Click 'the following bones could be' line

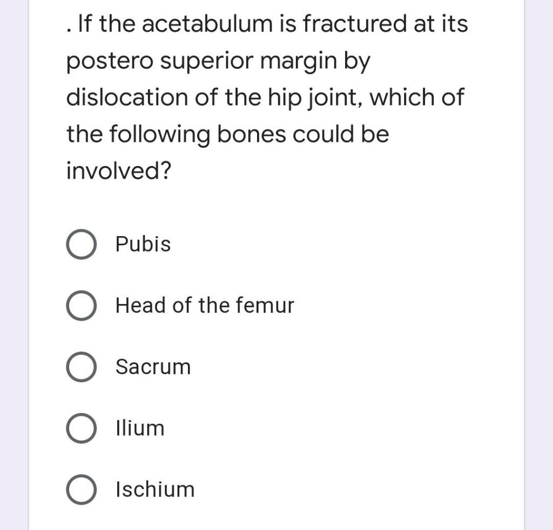click(x=227, y=134)
